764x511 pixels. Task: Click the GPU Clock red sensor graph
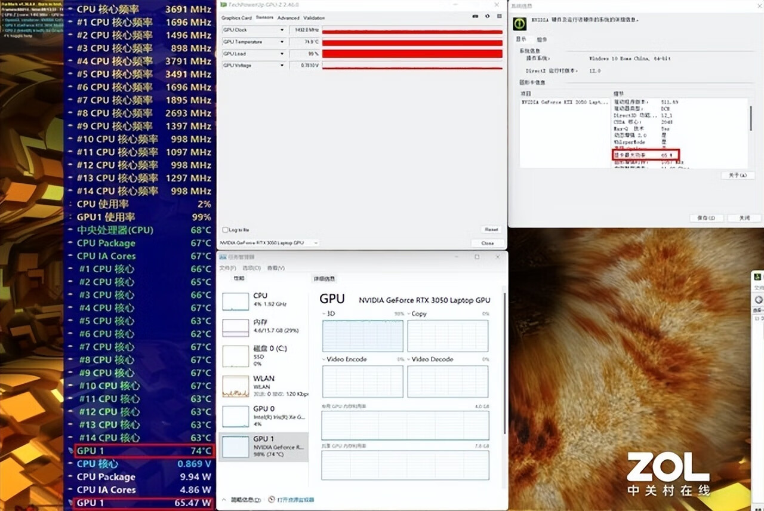coord(412,30)
